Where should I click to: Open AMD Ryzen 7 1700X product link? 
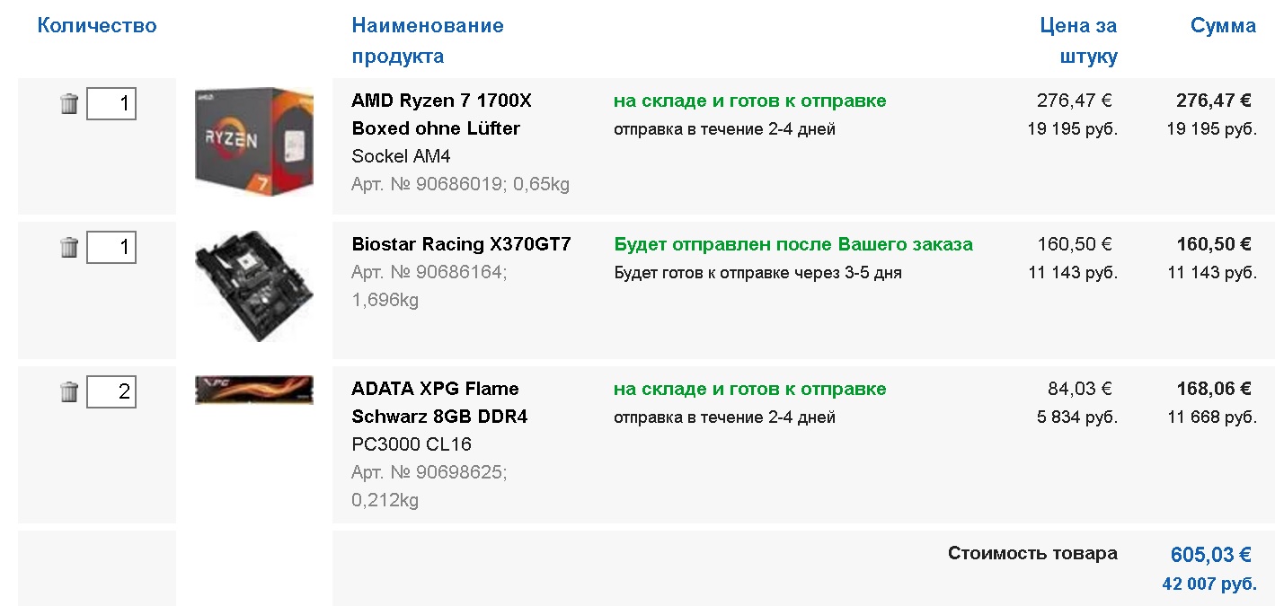pyautogui.click(x=441, y=114)
